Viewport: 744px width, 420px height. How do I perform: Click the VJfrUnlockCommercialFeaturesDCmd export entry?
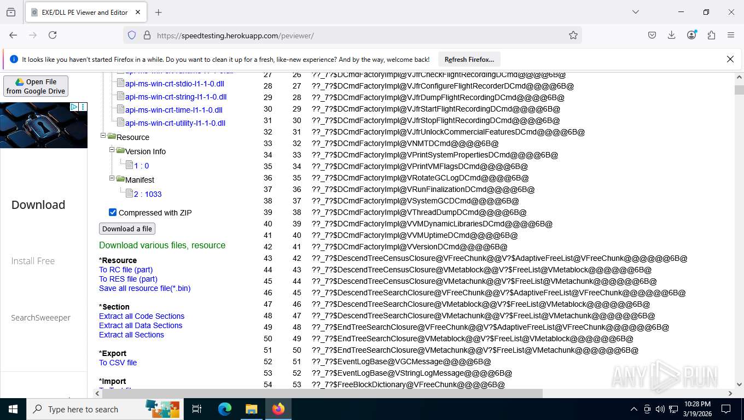[448, 132]
